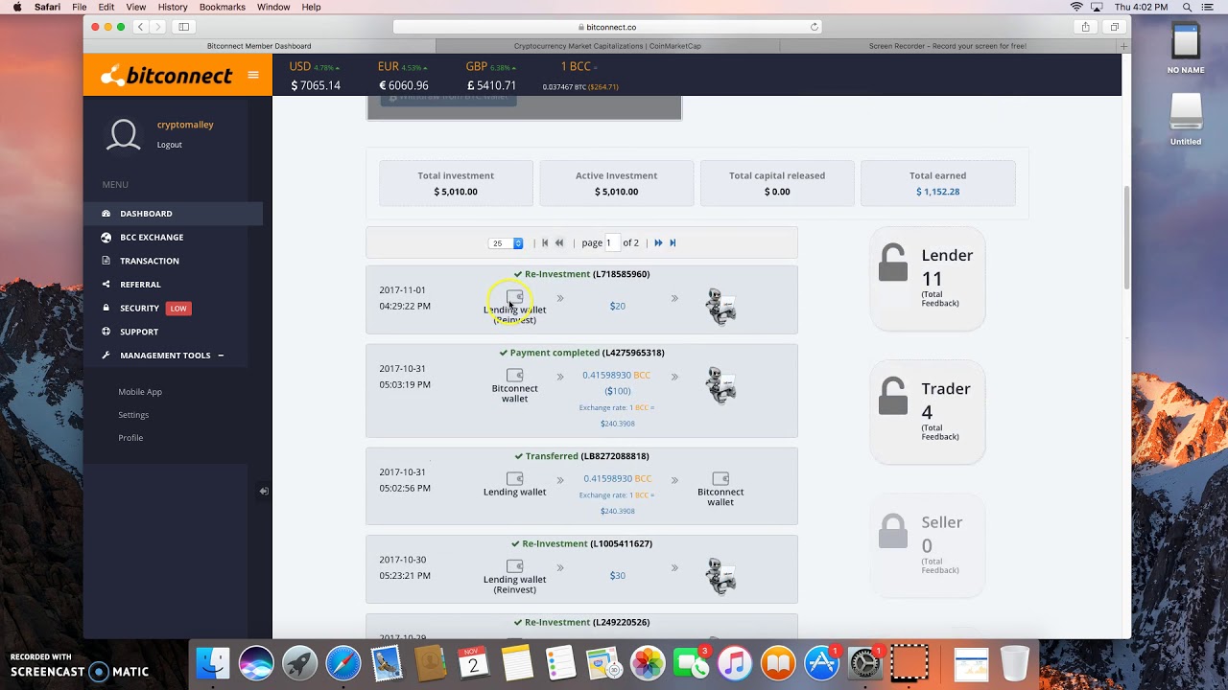Click the $20 reinvestment amount

click(618, 307)
